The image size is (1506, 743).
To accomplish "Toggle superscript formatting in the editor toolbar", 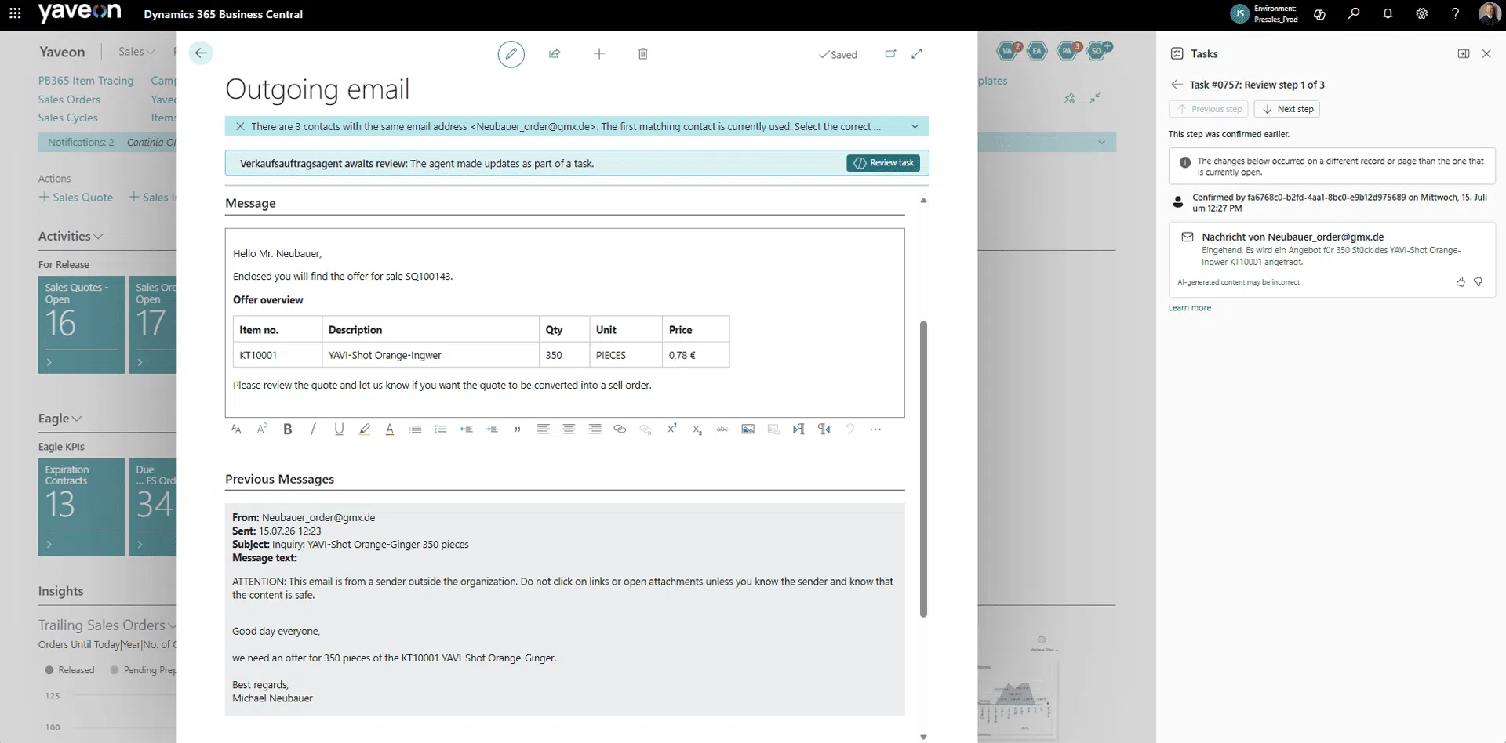I will tap(671, 429).
